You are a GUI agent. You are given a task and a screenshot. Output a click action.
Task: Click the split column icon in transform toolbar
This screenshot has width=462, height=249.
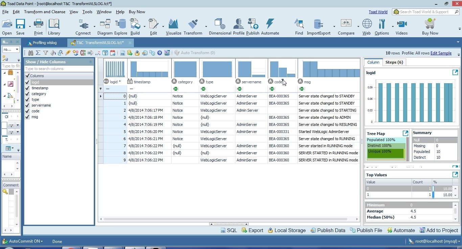click(105, 53)
